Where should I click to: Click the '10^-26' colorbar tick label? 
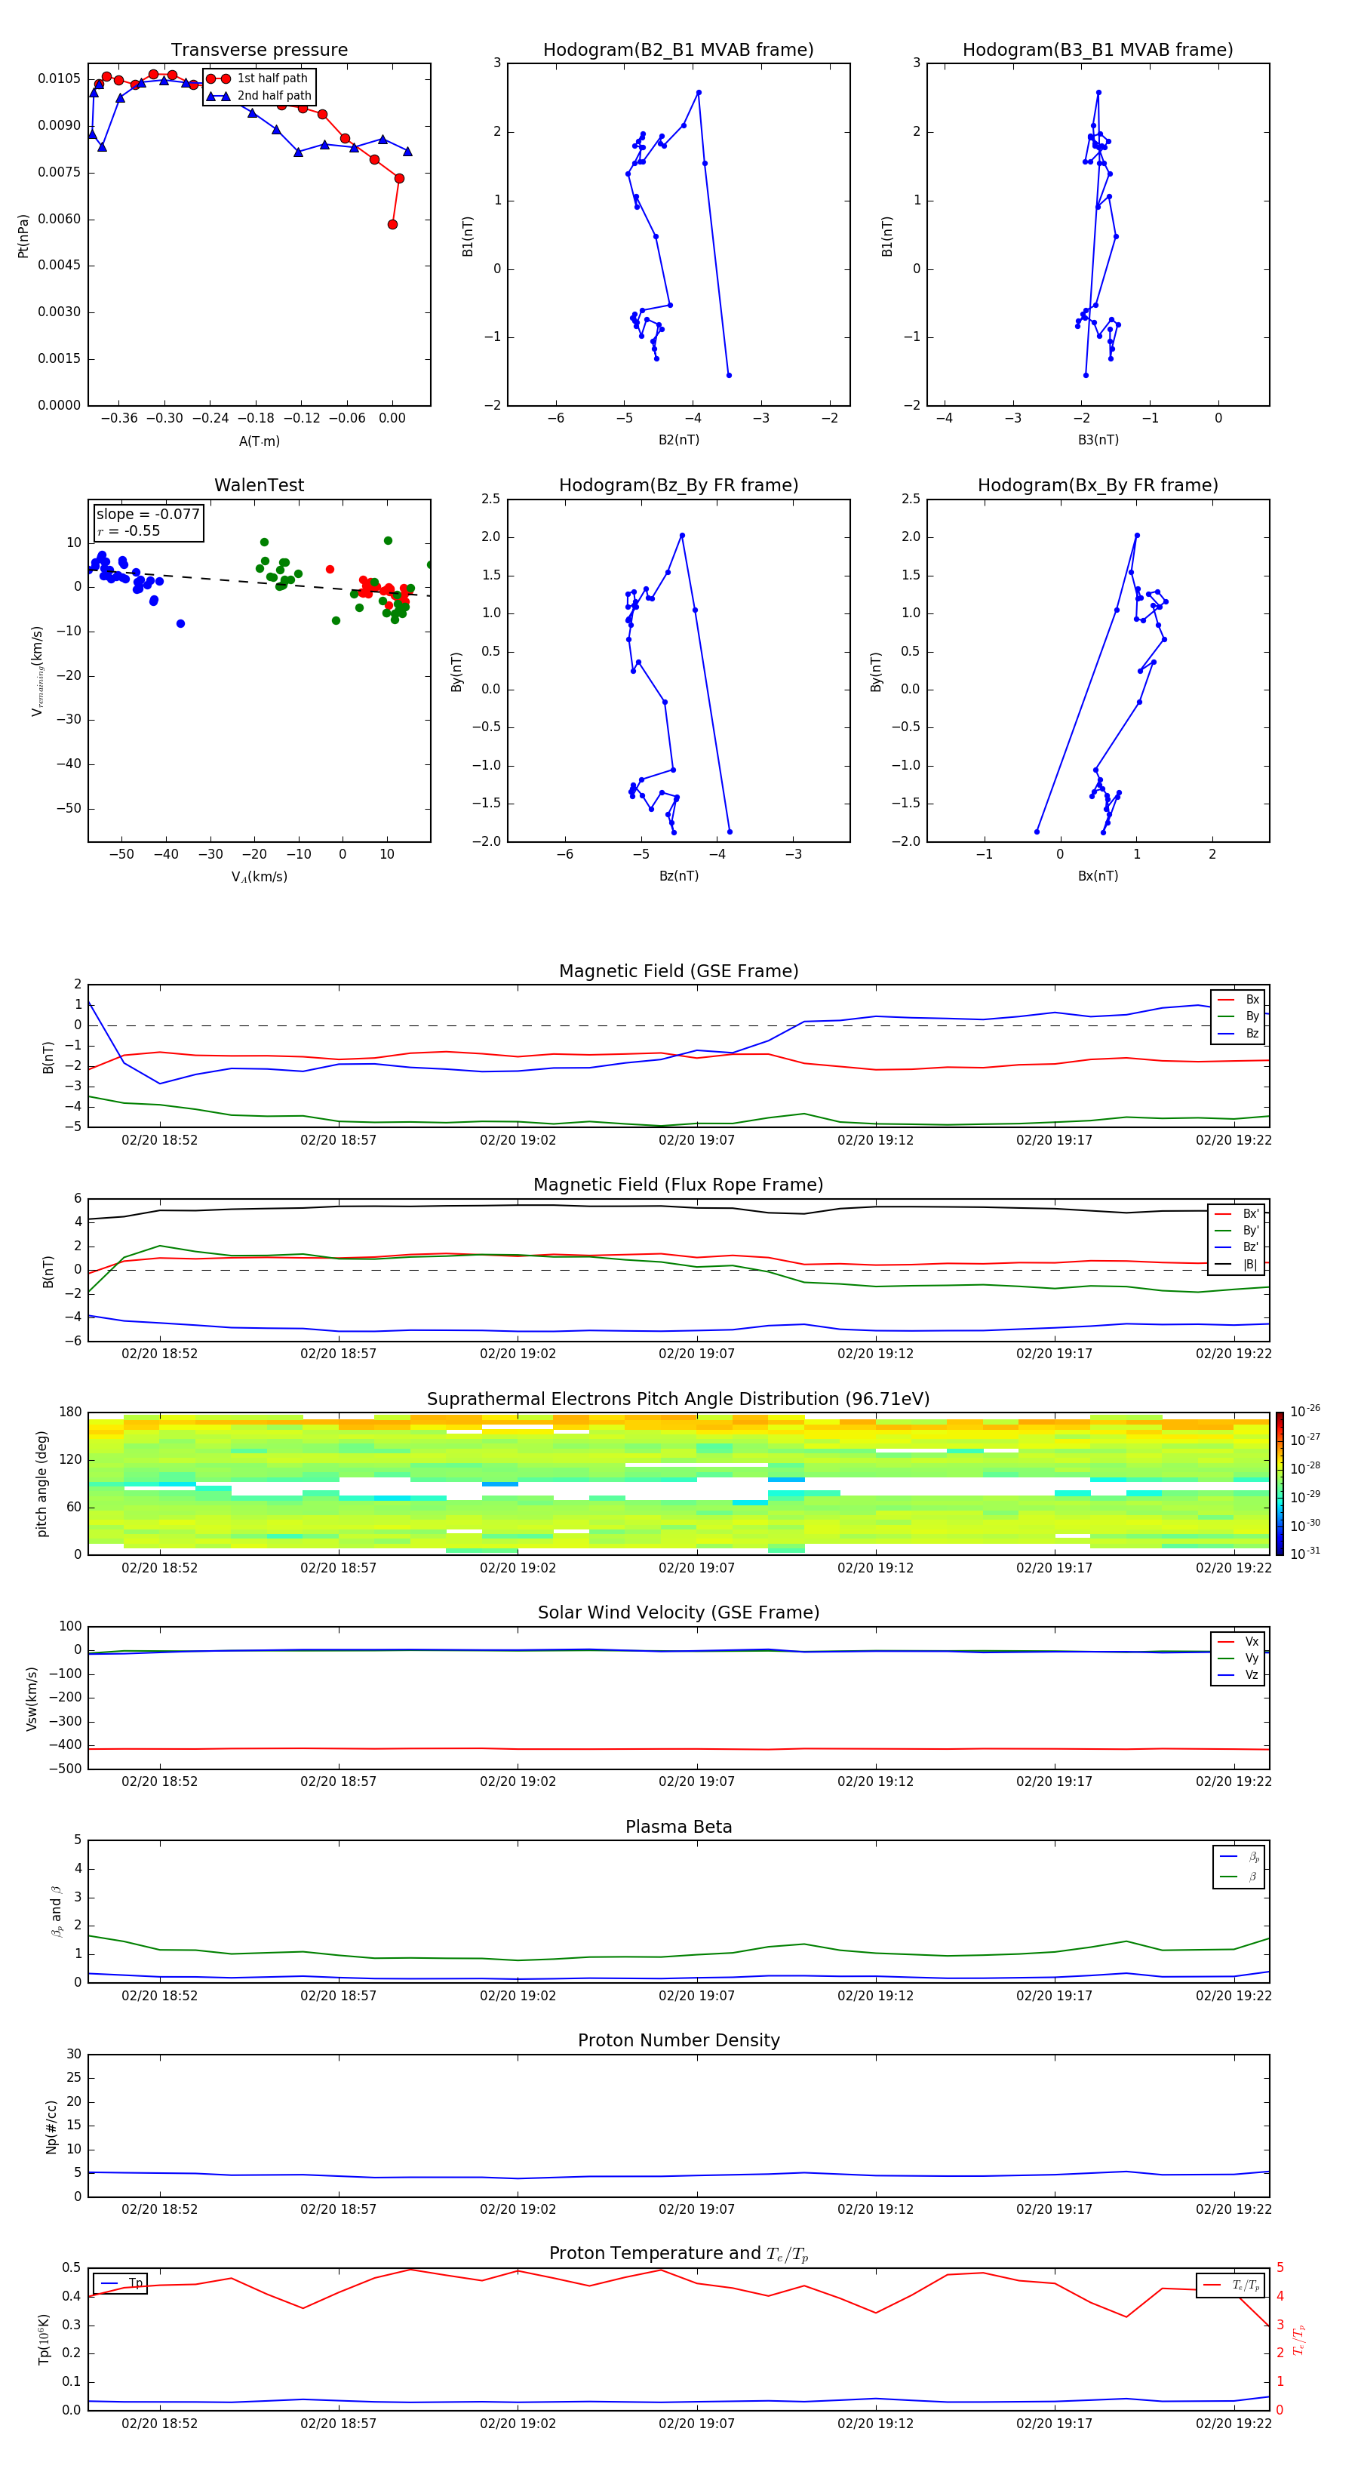click(x=1305, y=1413)
